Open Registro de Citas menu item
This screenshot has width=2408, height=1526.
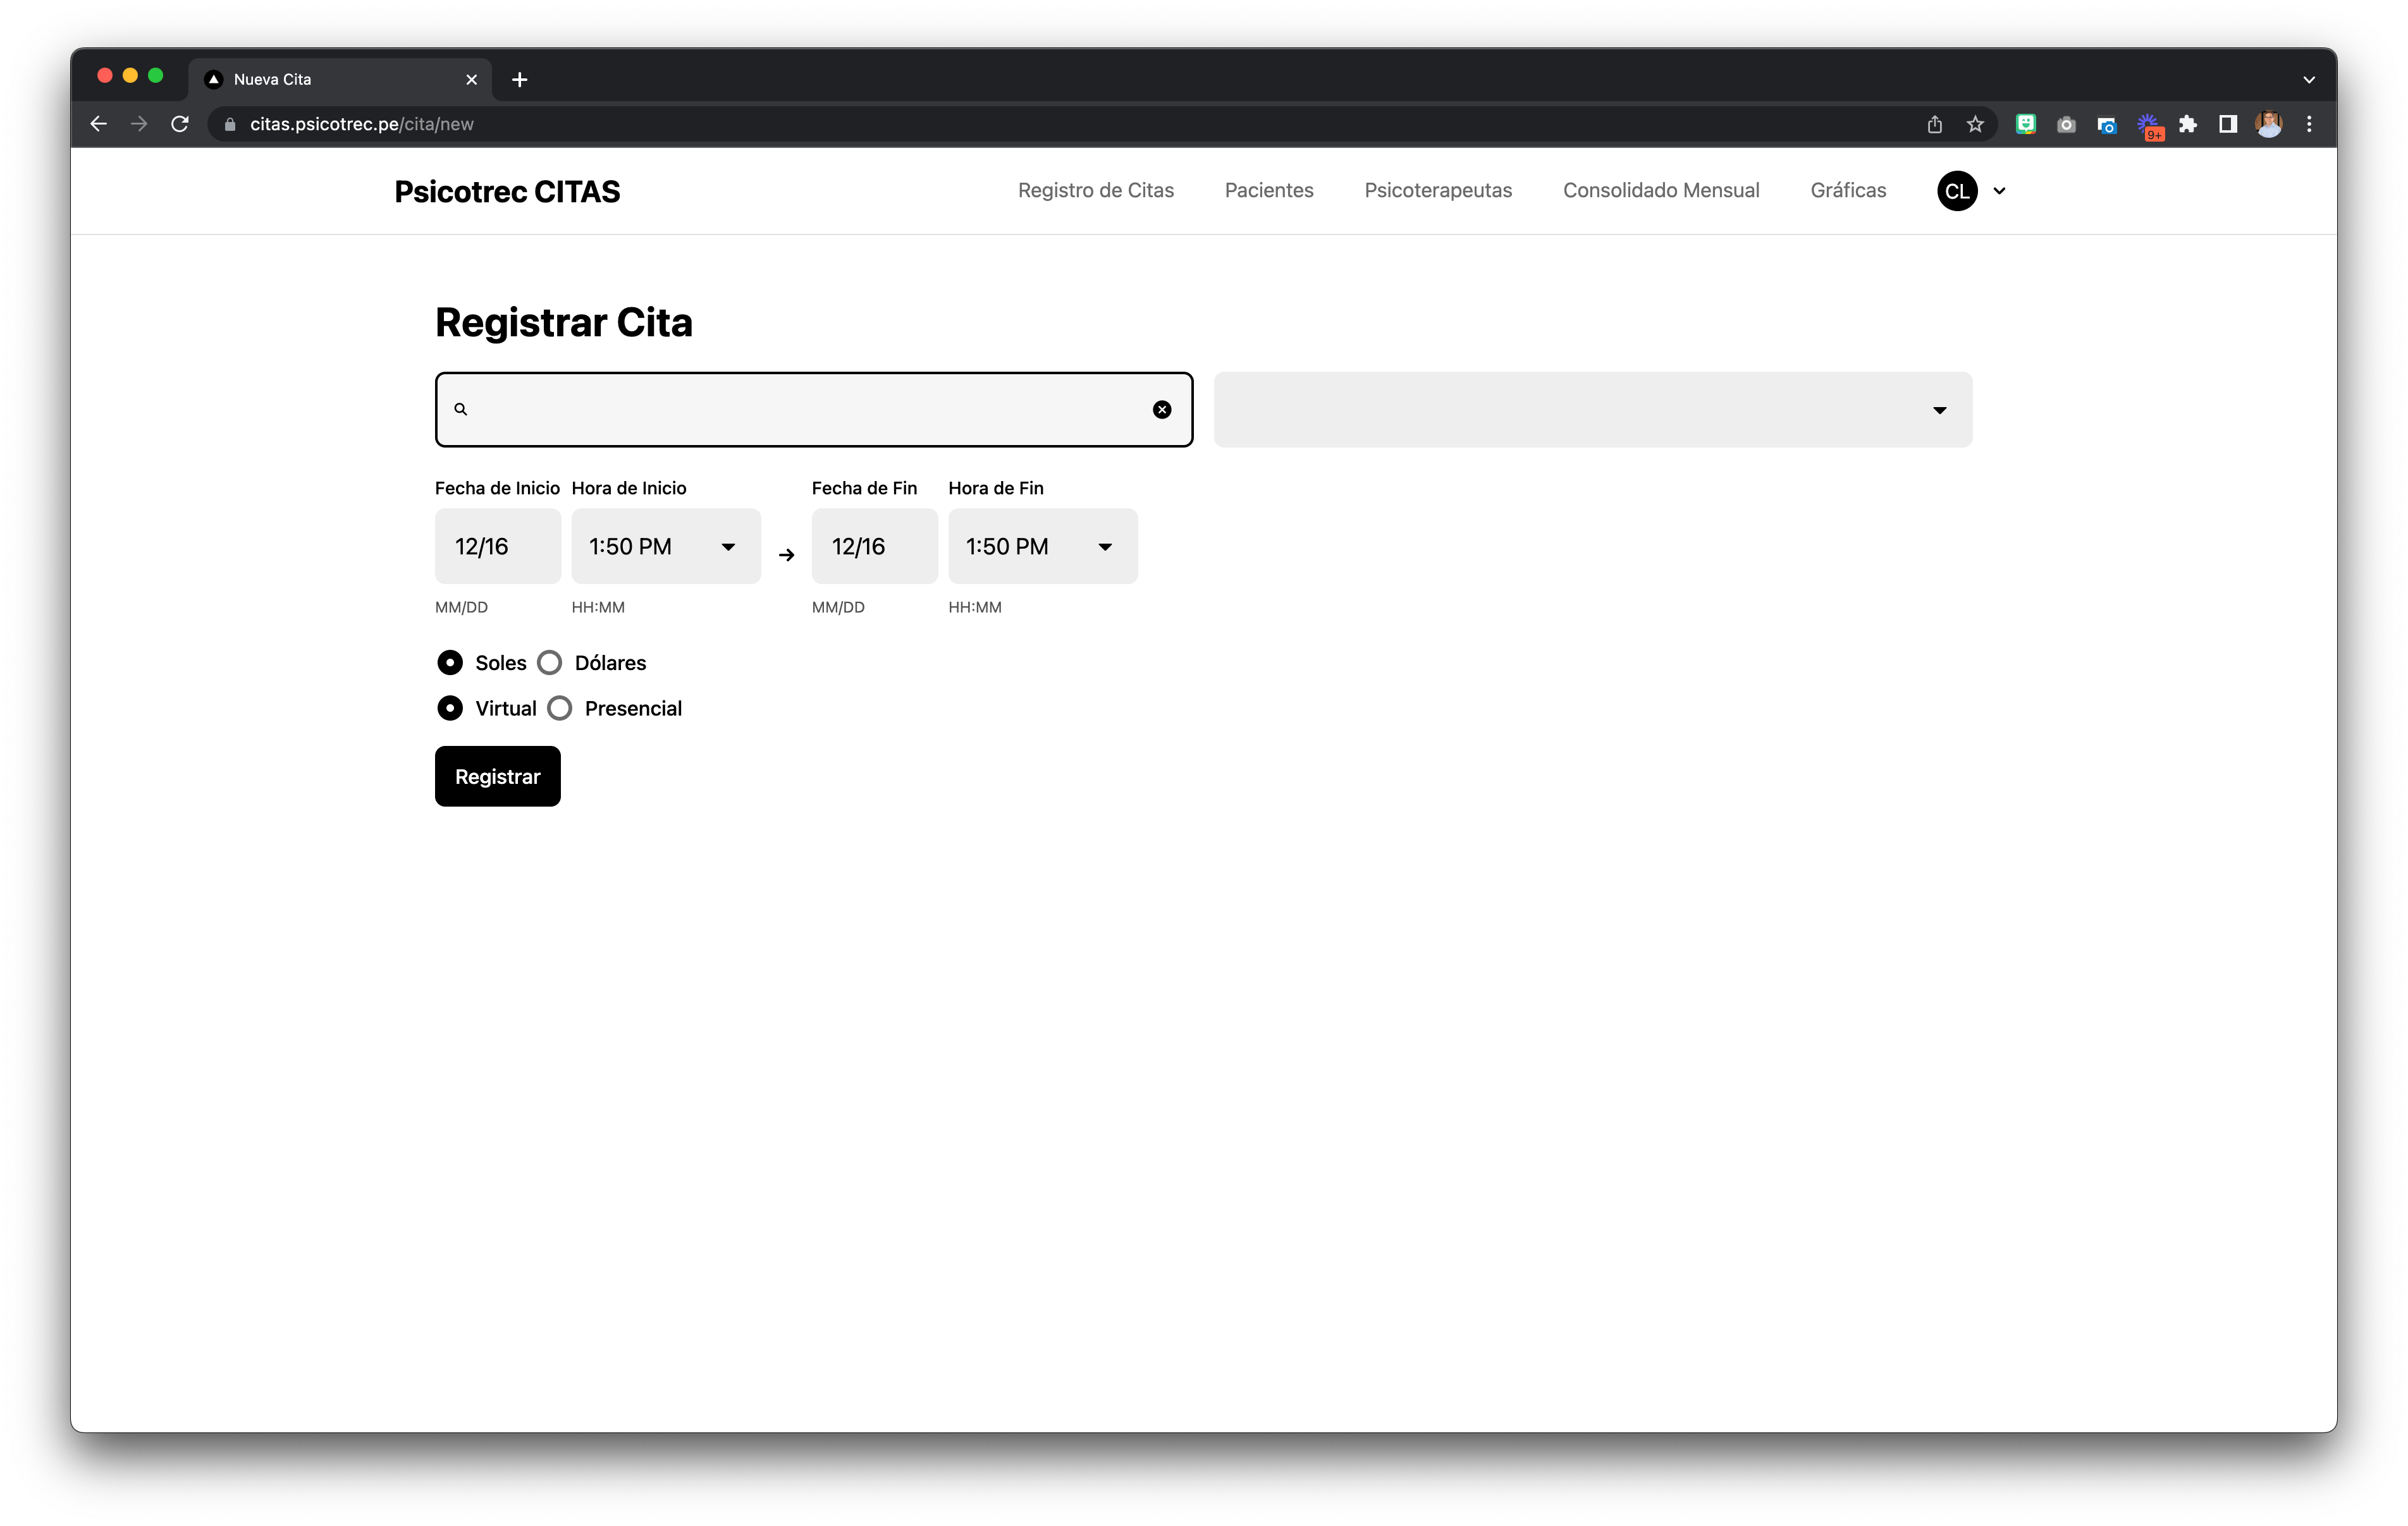(x=1095, y=190)
